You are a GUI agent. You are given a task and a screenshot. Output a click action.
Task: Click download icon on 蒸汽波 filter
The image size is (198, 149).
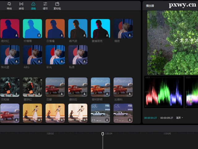[84, 35]
